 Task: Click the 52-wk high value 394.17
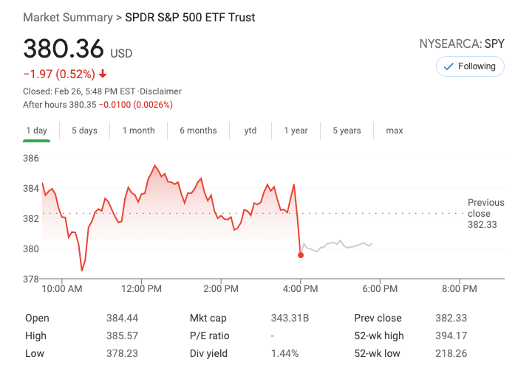pos(451,336)
